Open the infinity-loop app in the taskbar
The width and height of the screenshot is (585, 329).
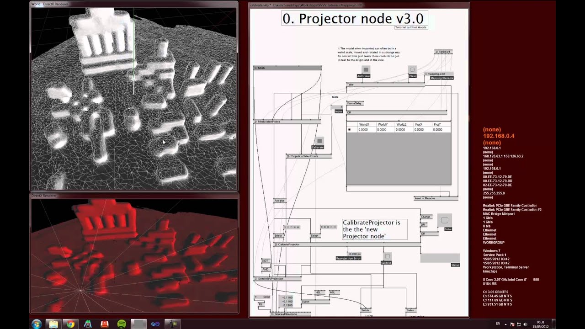155,324
